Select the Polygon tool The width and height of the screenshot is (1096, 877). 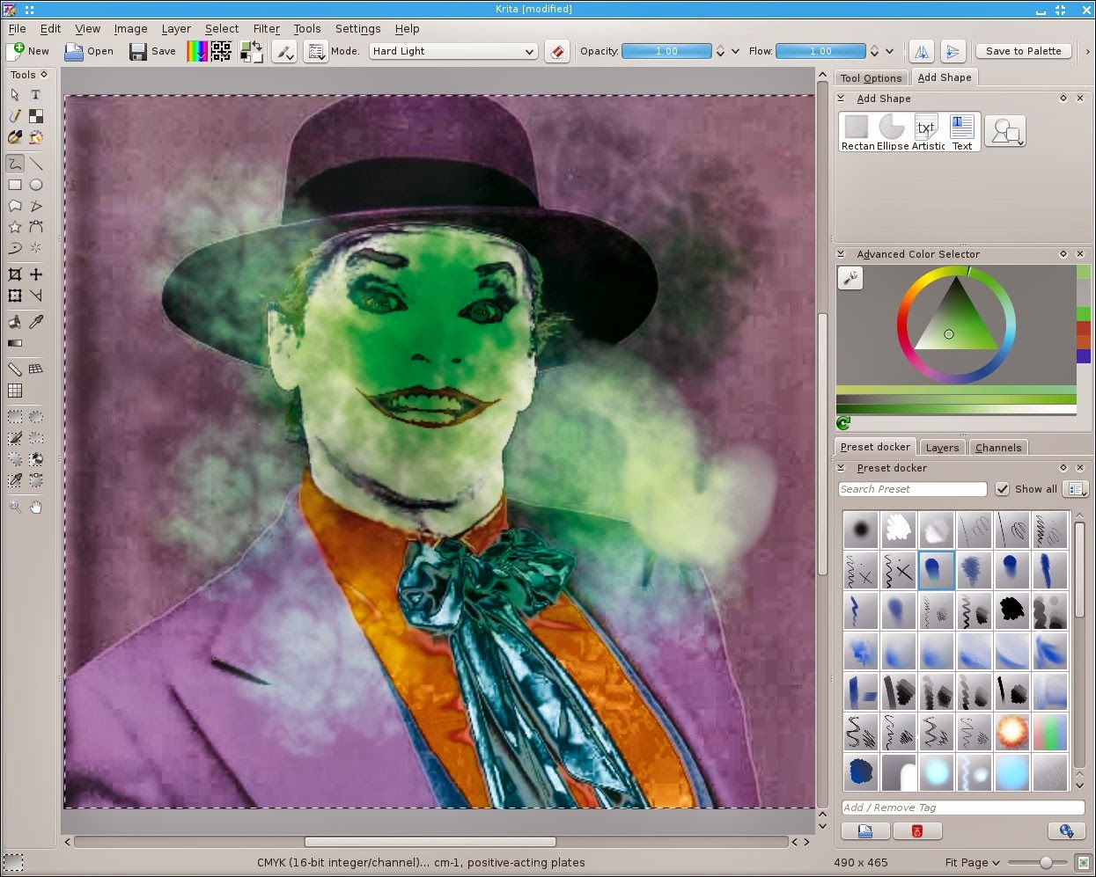15,206
